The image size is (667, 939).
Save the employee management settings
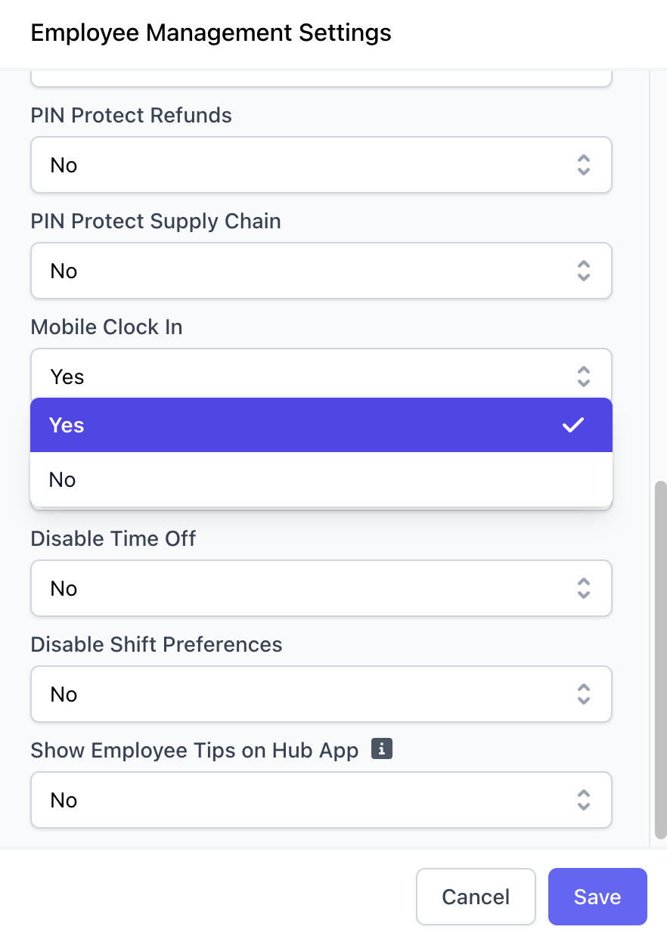(x=597, y=897)
